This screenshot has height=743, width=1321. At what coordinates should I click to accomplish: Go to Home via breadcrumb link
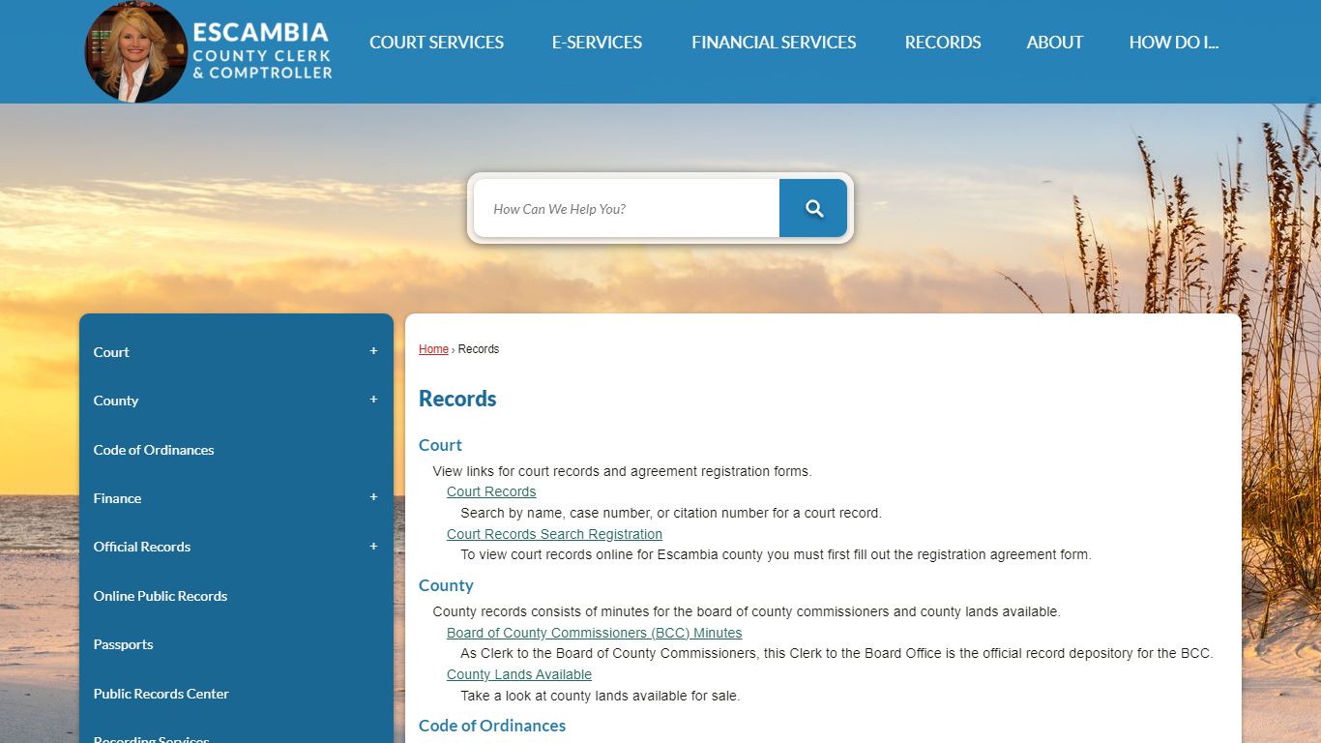(433, 349)
